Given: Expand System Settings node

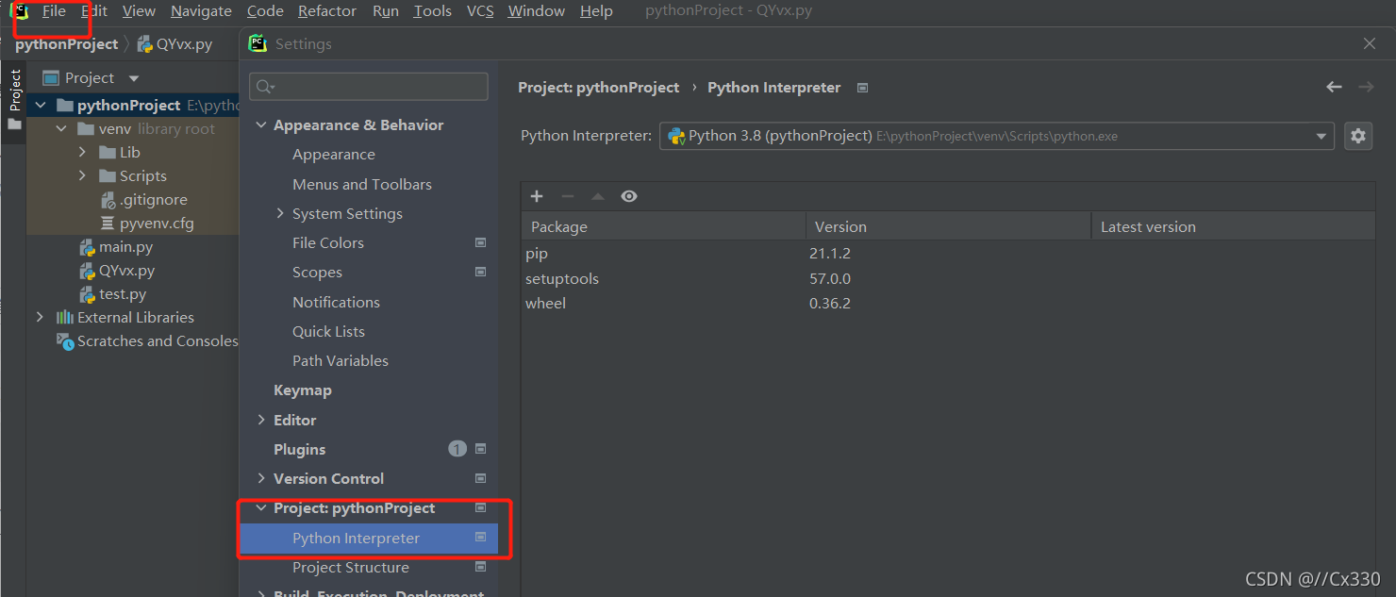Looking at the screenshot, I should click(280, 214).
